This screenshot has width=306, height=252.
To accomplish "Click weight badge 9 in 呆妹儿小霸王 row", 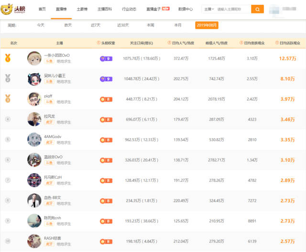I will (106, 79).
